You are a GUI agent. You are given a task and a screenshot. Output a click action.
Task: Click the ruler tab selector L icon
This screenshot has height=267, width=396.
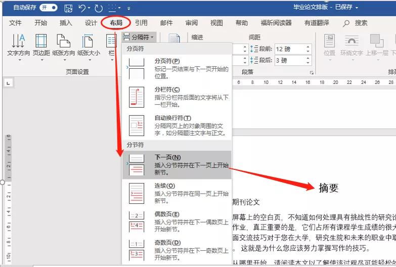[x=8, y=83]
